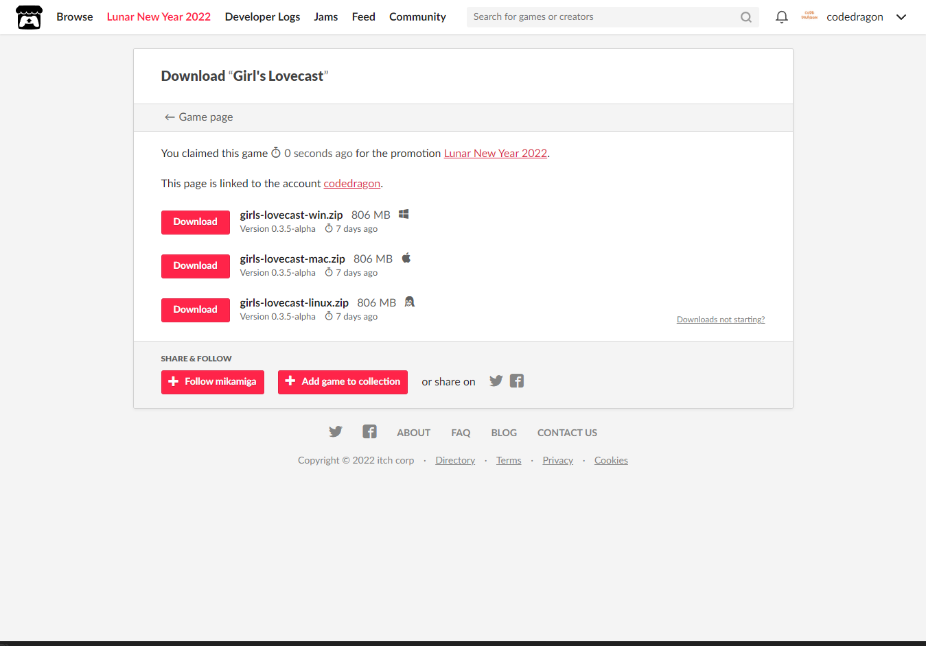Share on Twitter next to 'or share on'
926x646 pixels.
[x=496, y=381]
